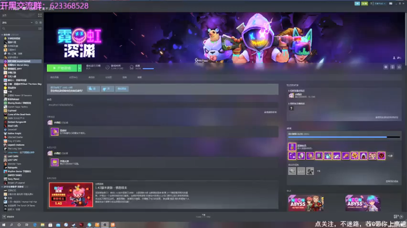Screen dimensions: 407x228
Task: Click the achievements trophy icon in the play bar
Action: click(132, 67)
